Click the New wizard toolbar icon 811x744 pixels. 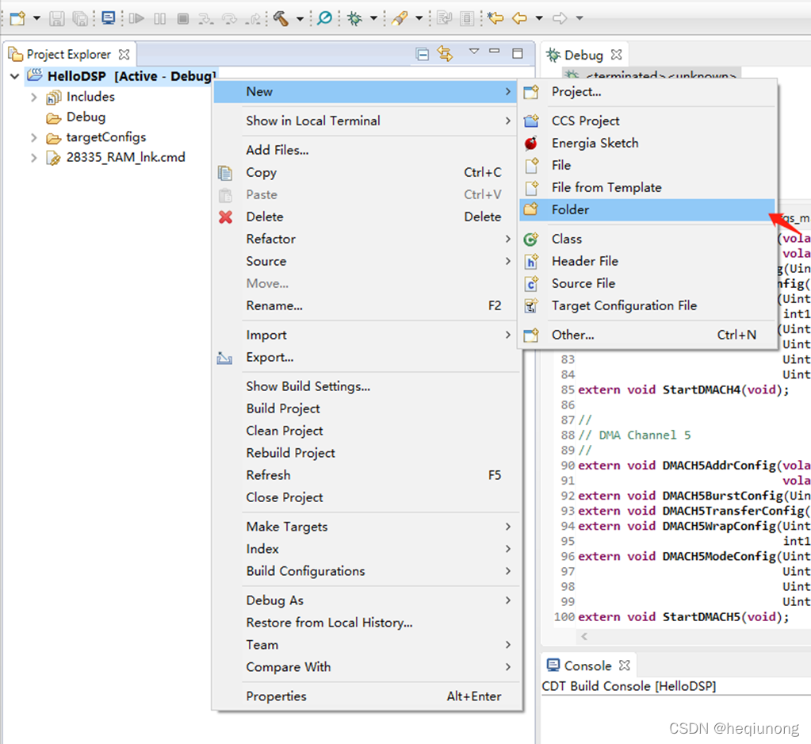[17, 18]
